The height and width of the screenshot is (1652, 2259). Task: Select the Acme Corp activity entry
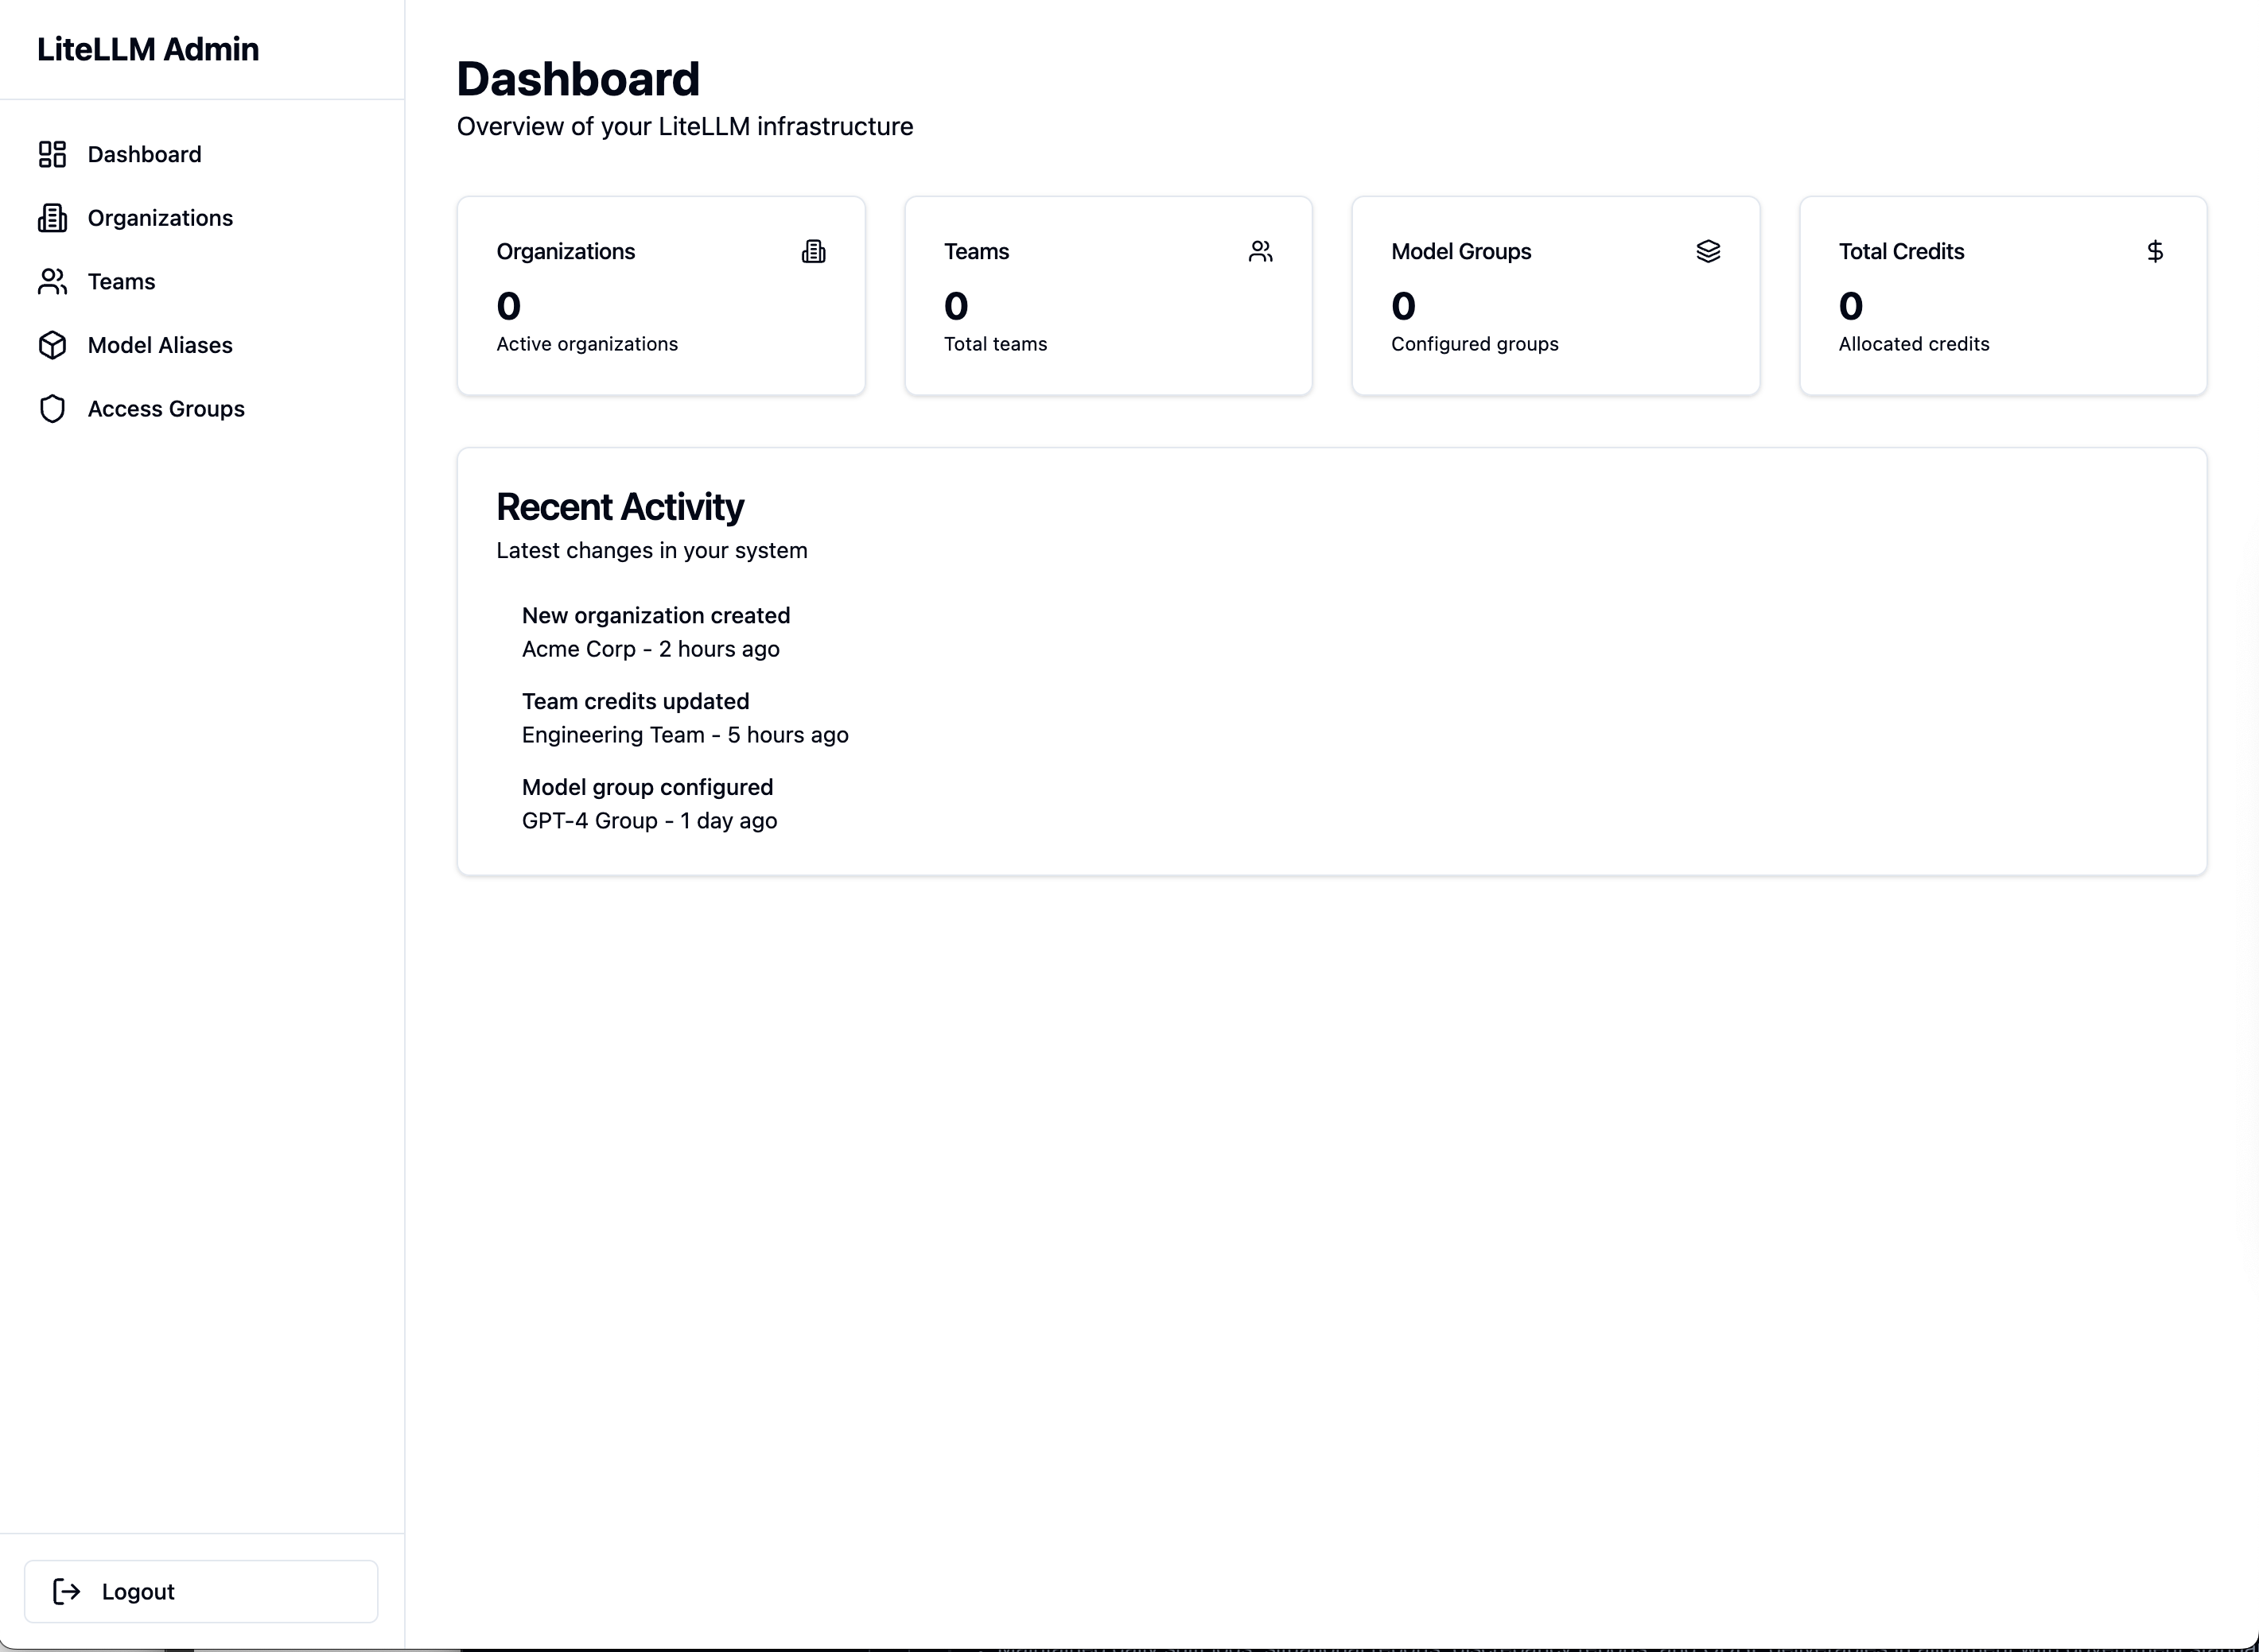click(x=655, y=632)
